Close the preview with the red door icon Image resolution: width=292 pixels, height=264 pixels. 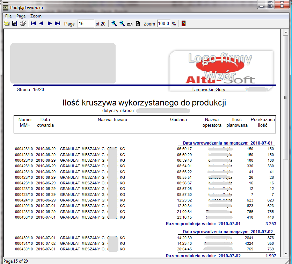(183, 24)
